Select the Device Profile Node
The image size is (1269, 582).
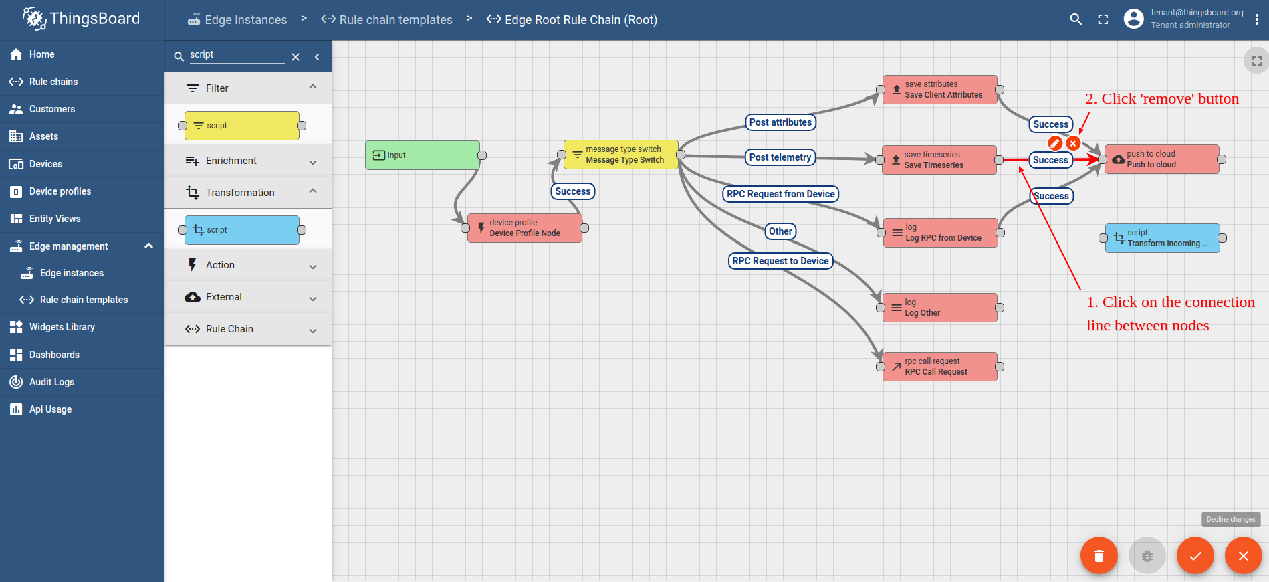(x=525, y=228)
